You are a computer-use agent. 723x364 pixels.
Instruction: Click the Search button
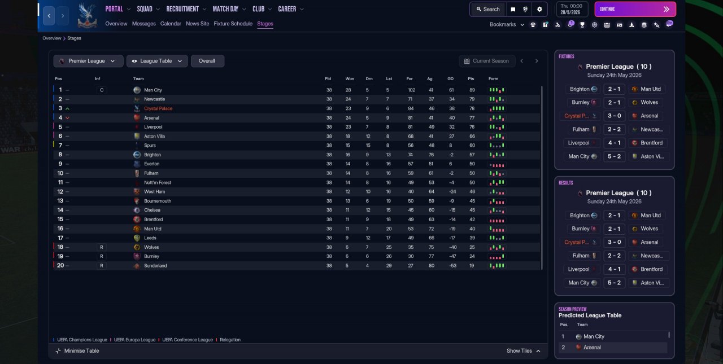[487, 9]
